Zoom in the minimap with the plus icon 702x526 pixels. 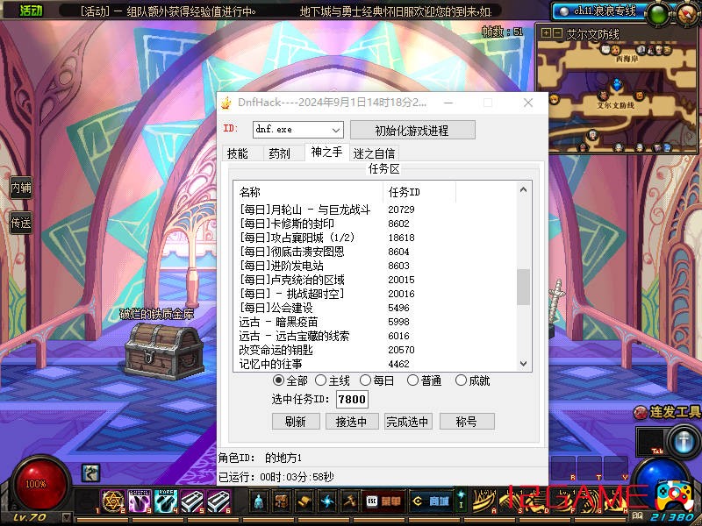[546, 32]
